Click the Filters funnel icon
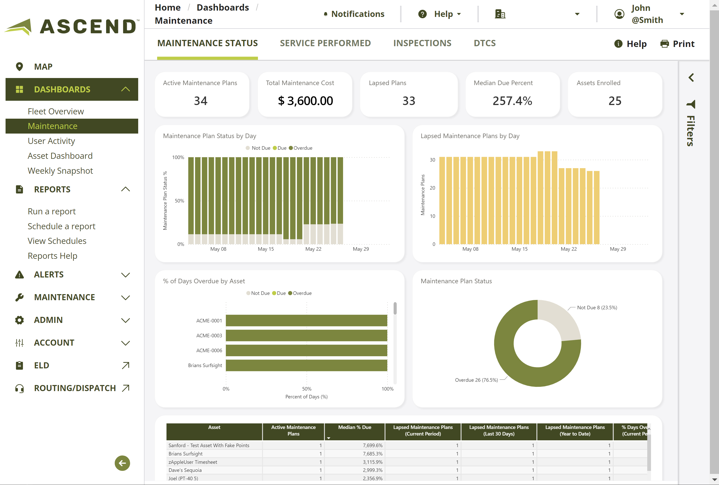 [x=691, y=104]
